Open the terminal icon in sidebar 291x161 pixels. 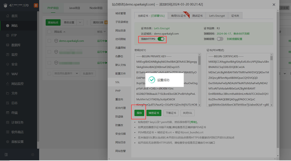(8, 113)
